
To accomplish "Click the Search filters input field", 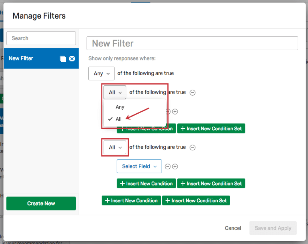I will (41, 38).
